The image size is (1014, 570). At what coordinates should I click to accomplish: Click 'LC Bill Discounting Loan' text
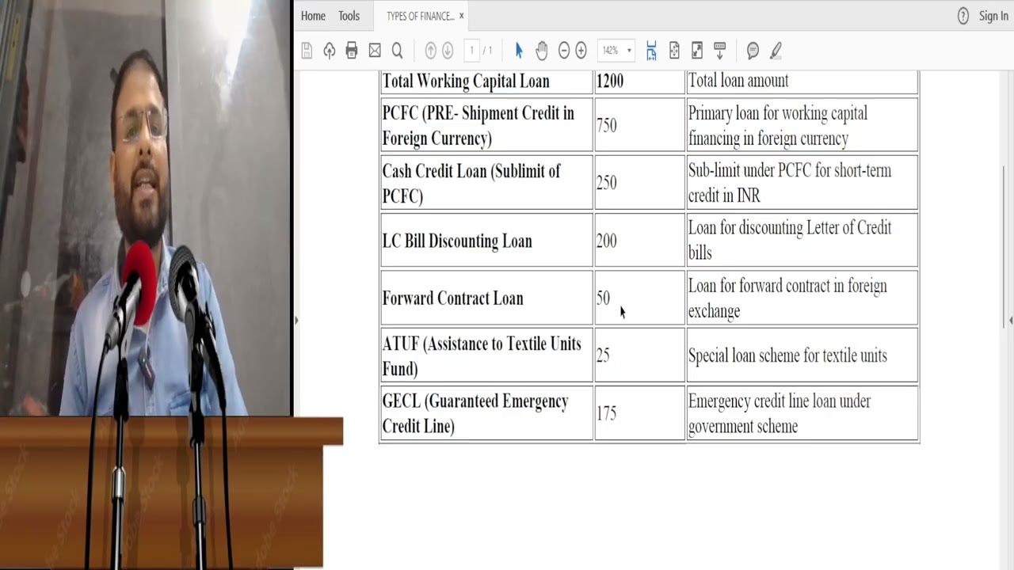pyautogui.click(x=457, y=241)
